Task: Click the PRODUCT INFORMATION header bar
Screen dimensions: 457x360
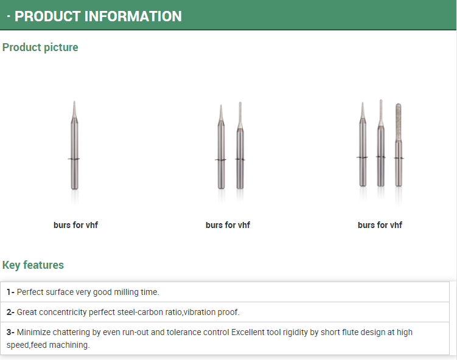Action: [228, 15]
